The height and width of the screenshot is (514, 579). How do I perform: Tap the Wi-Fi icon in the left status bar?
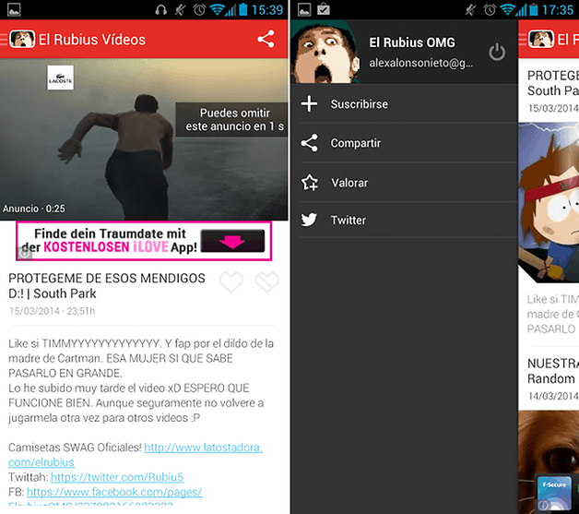(218, 9)
